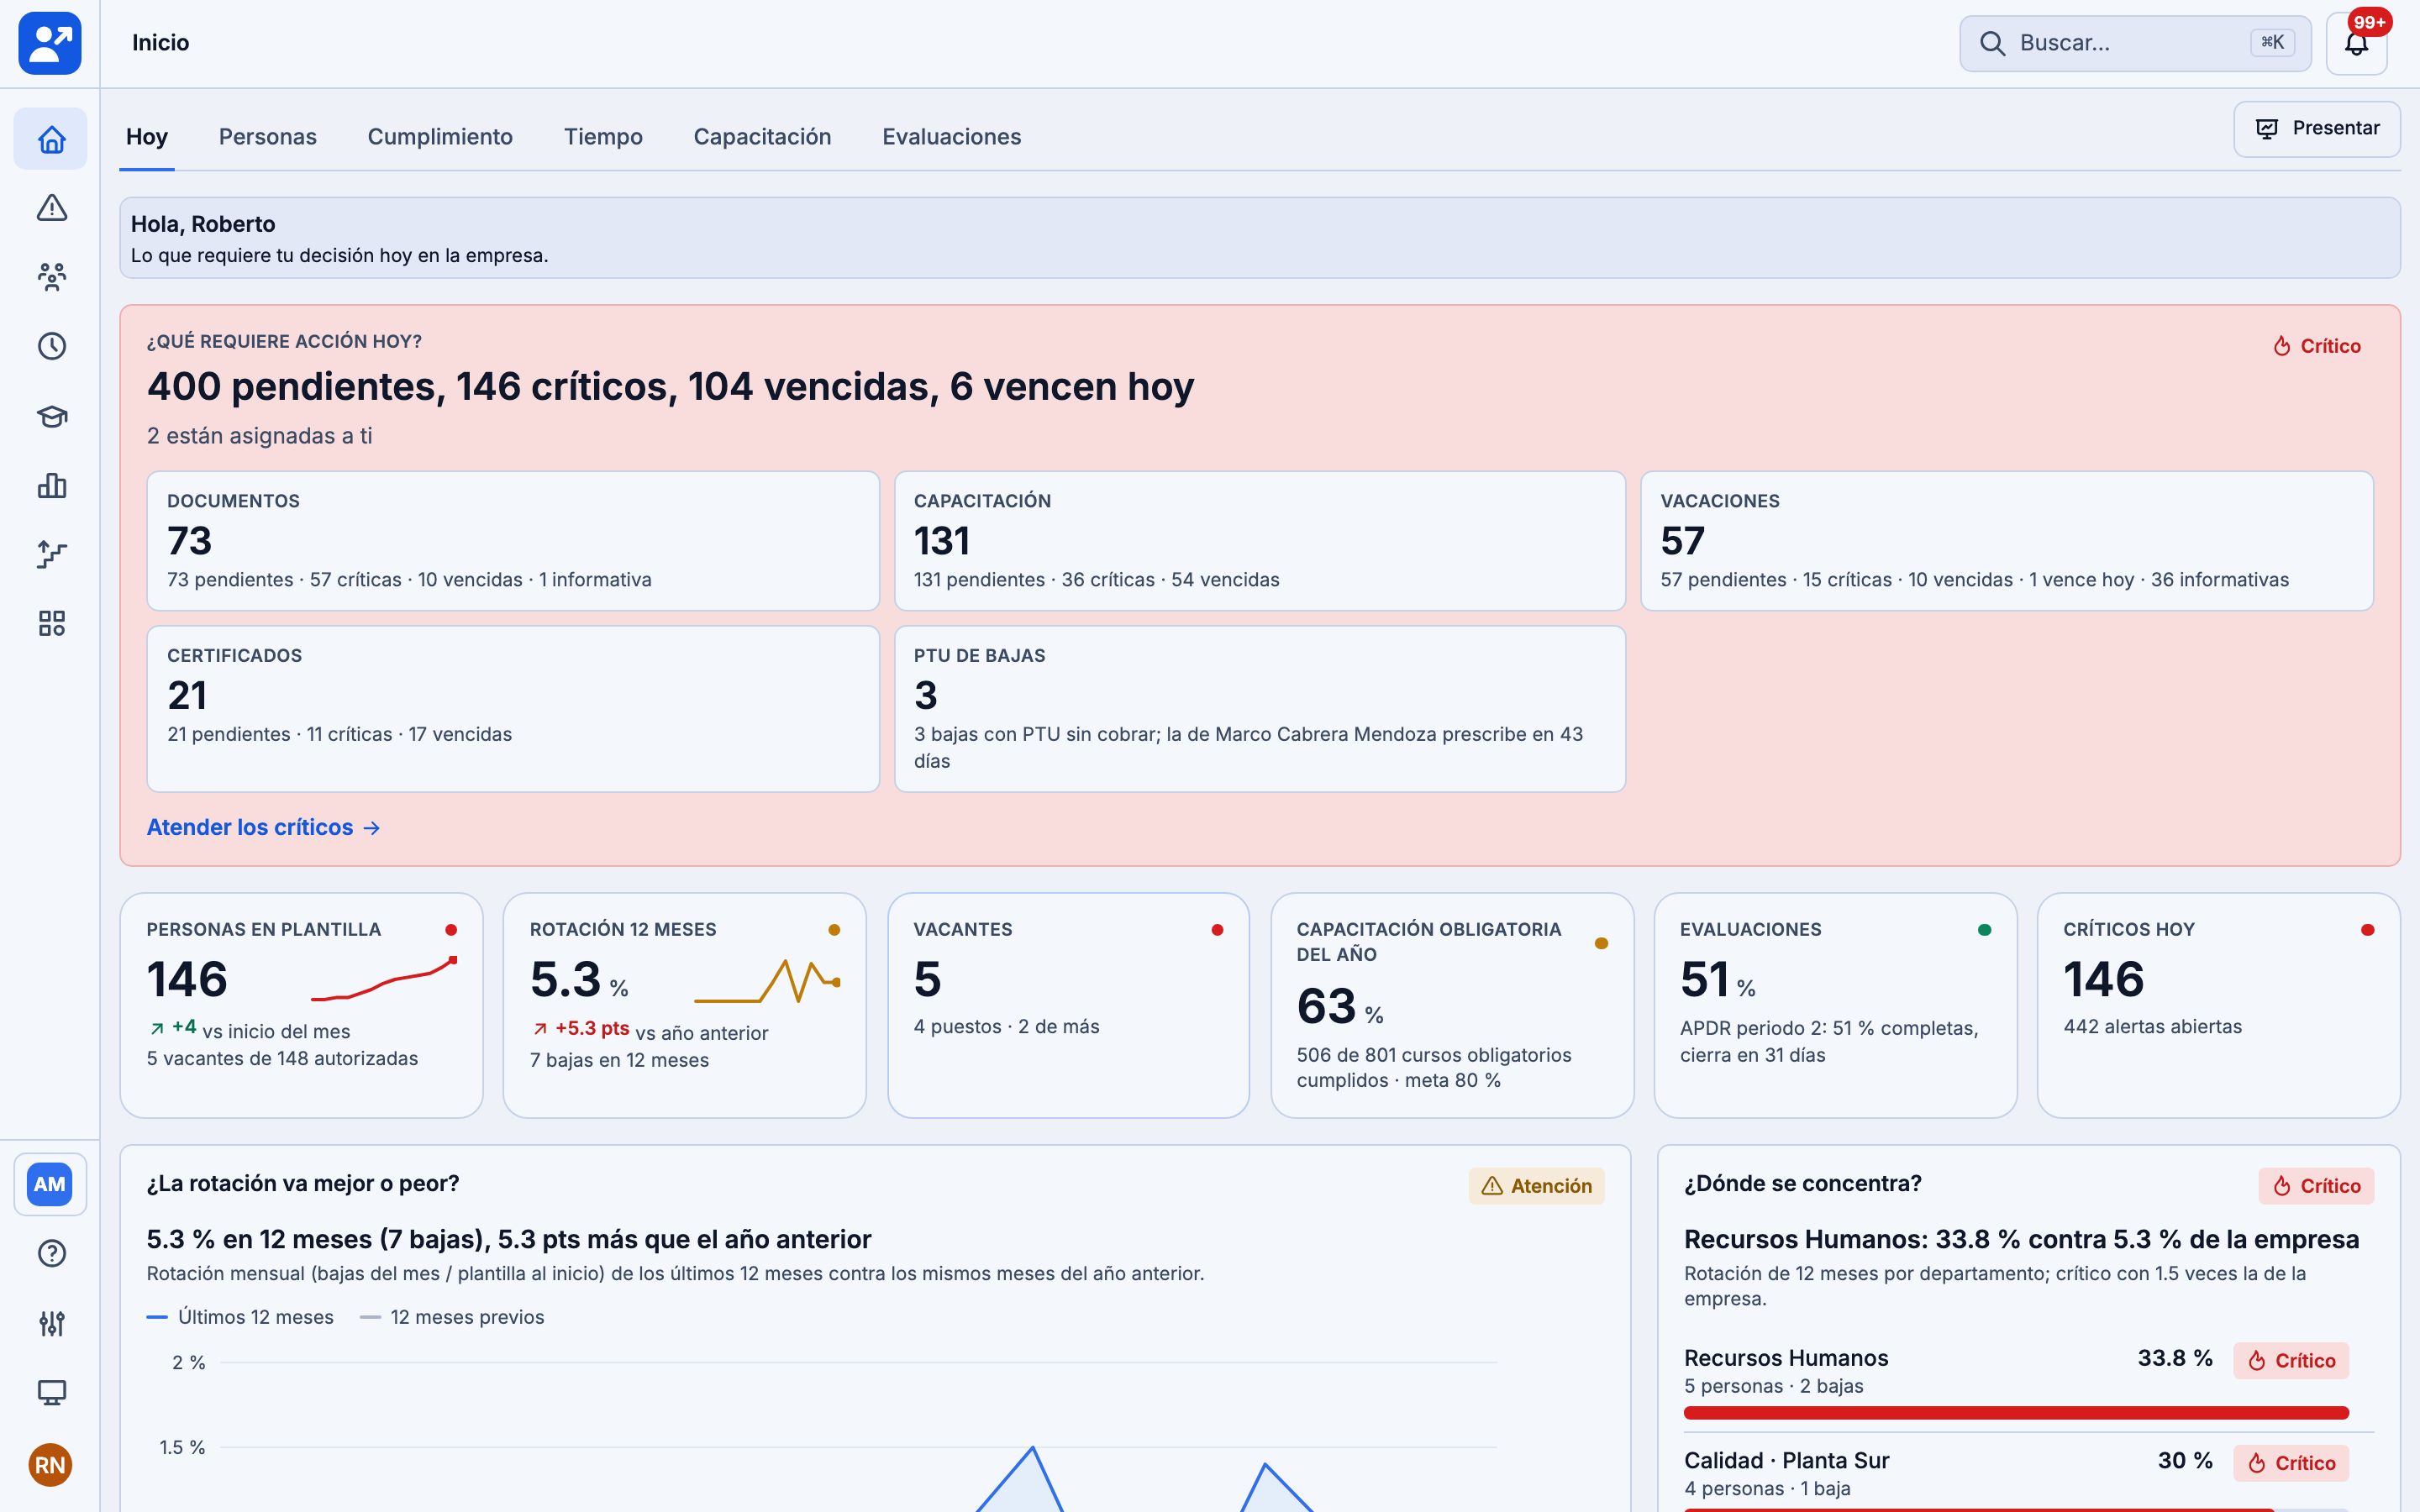This screenshot has width=2420, height=1512.
Task: Open the apps grid icon in sidebar
Action: pos(51,624)
